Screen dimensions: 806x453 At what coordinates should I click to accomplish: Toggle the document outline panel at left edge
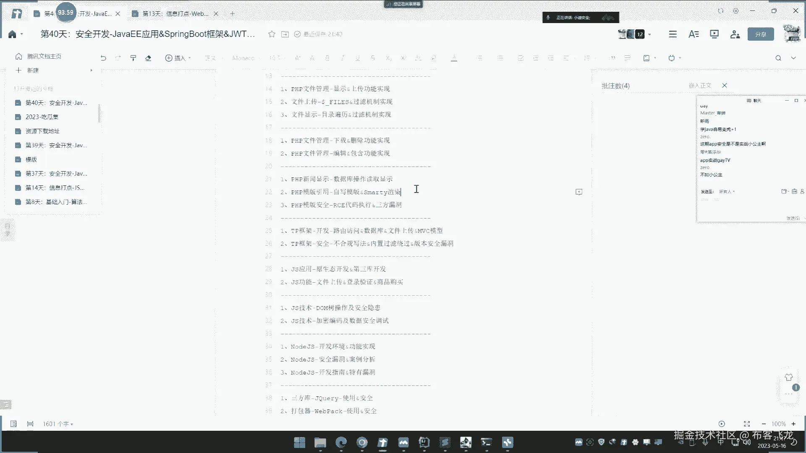pos(8,230)
